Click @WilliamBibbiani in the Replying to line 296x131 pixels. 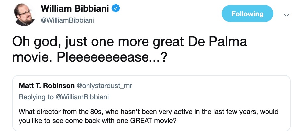pos(82,97)
